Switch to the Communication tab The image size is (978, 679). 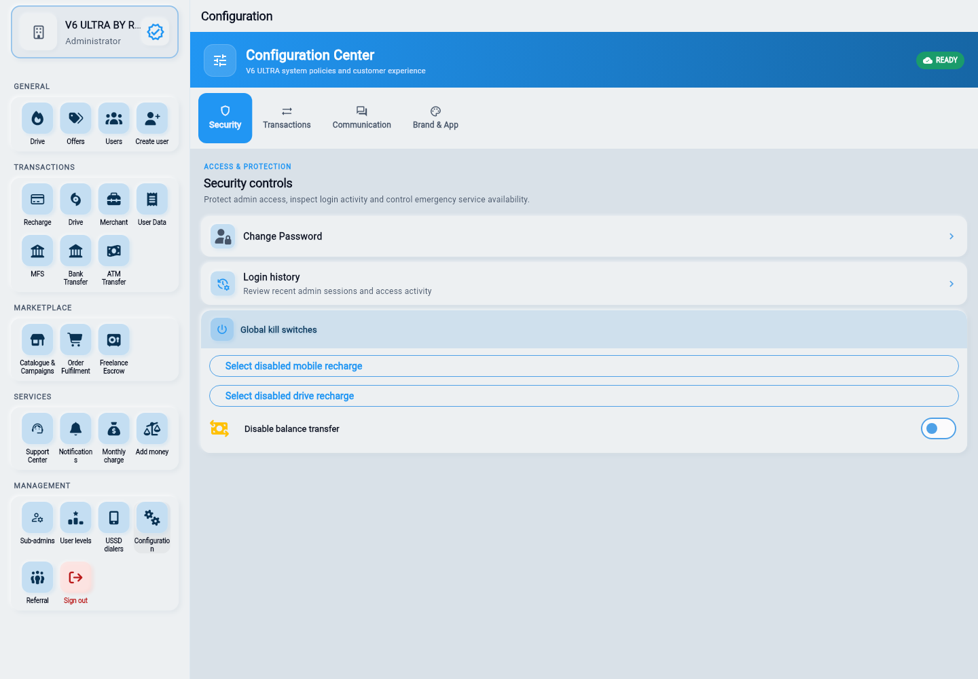[362, 118]
